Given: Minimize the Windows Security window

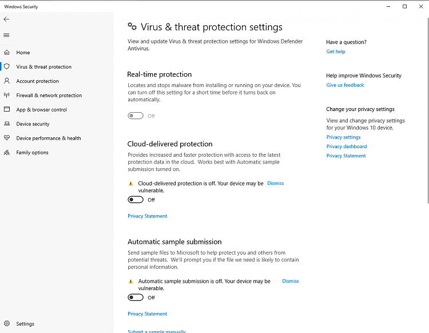Looking at the screenshot, I should [388, 6].
